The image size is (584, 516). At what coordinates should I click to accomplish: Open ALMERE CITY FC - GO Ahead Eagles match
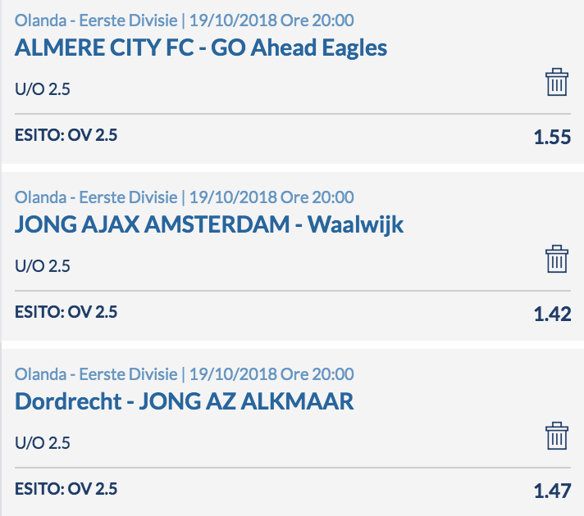click(x=201, y=48)
